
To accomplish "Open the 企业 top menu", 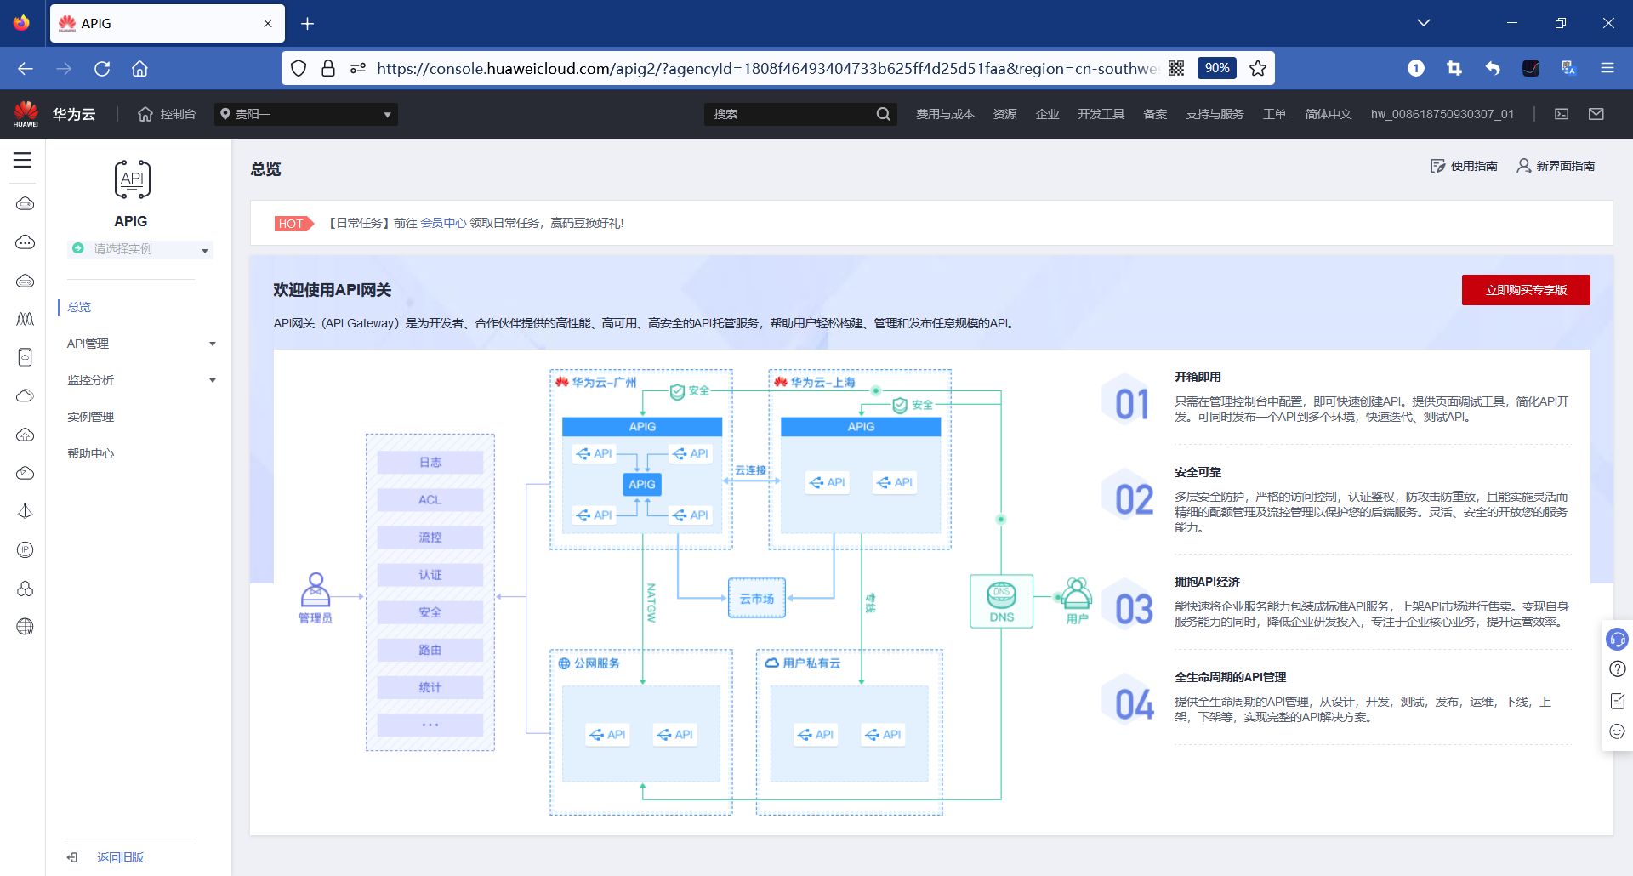I will pos(1048,114).
